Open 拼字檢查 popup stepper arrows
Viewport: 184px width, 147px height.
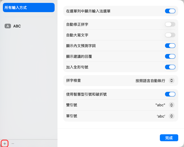pos(172,81)
